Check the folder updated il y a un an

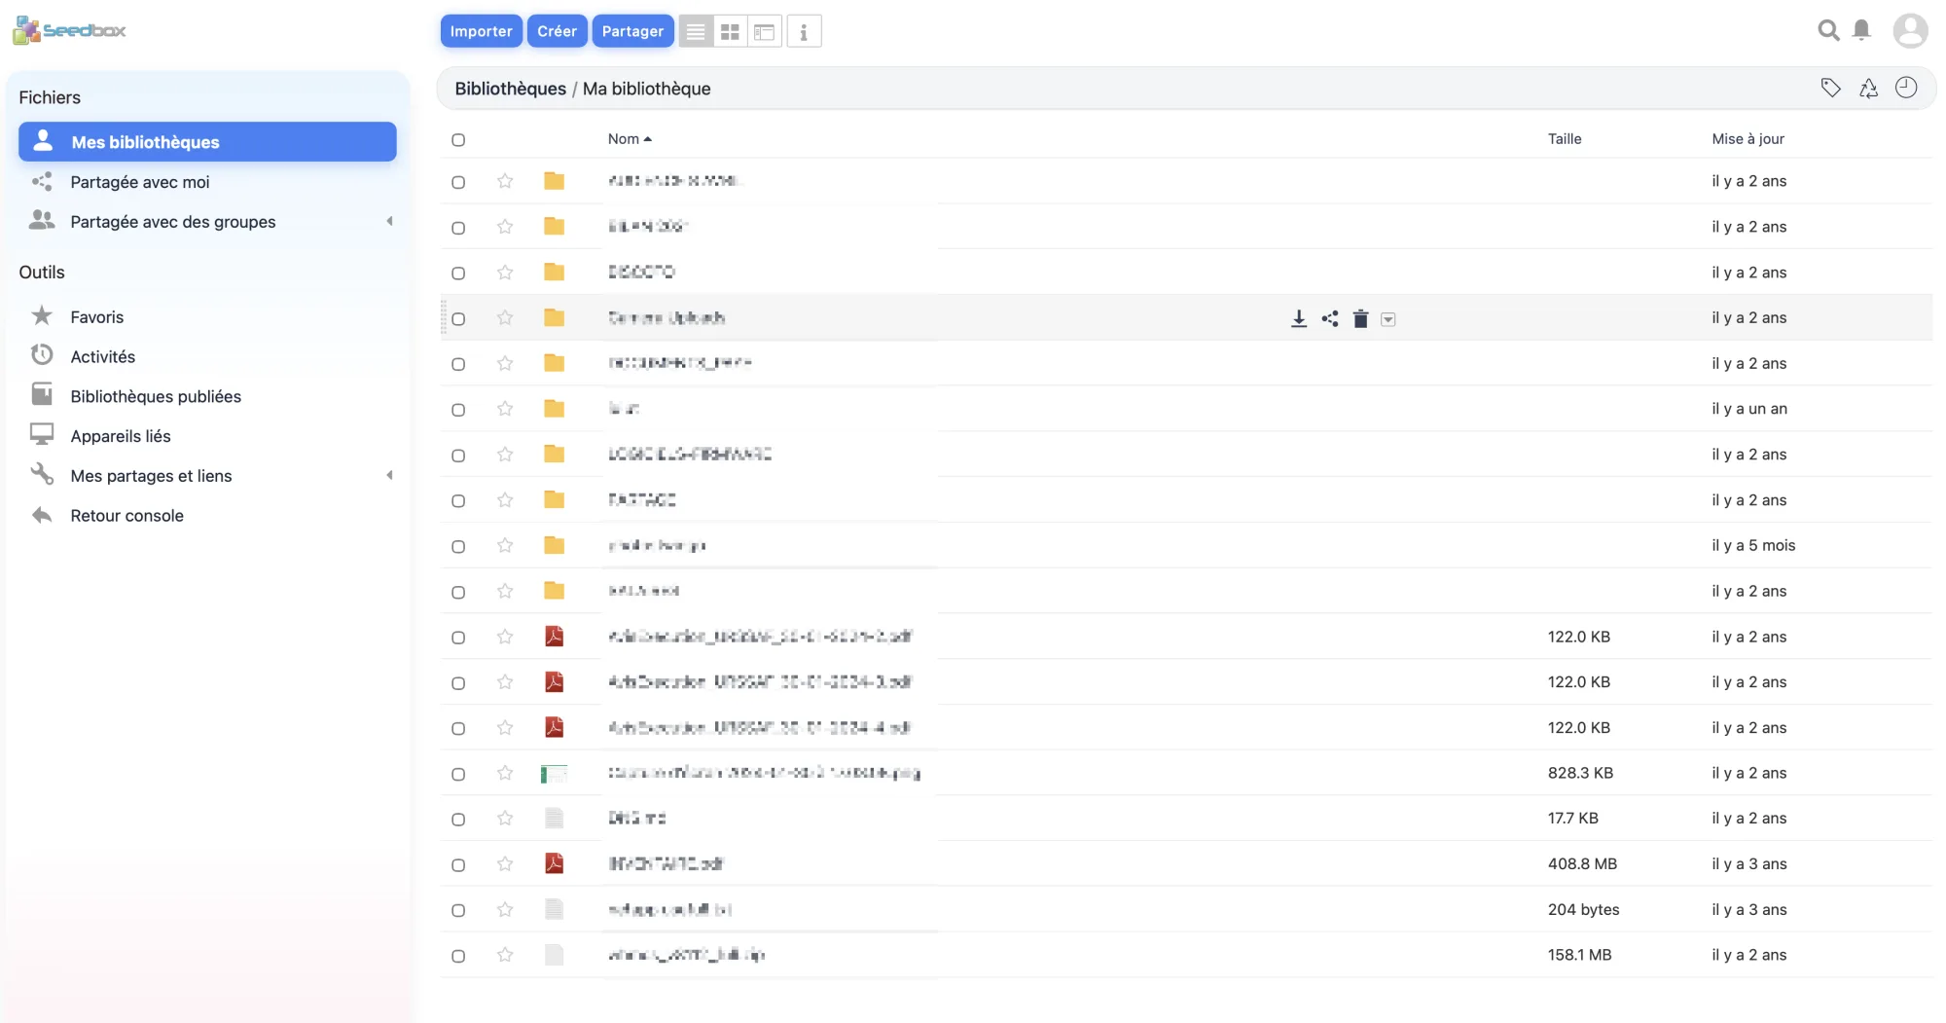[458, 410]
